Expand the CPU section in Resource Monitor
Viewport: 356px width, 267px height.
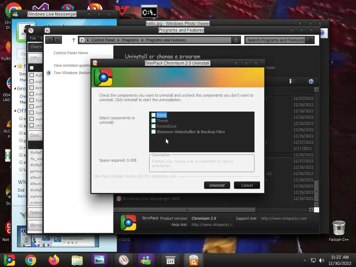pyautogui.click(x=35, y=58)
